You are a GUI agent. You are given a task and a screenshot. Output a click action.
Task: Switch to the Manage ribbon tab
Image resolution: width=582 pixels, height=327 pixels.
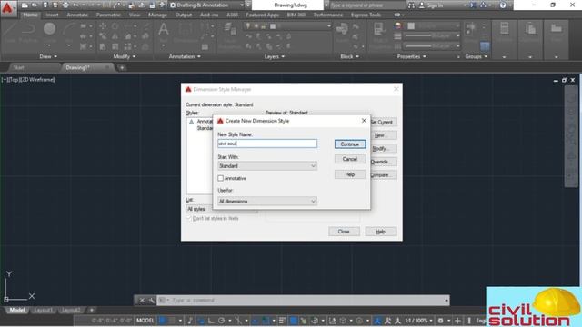[157, 15]
